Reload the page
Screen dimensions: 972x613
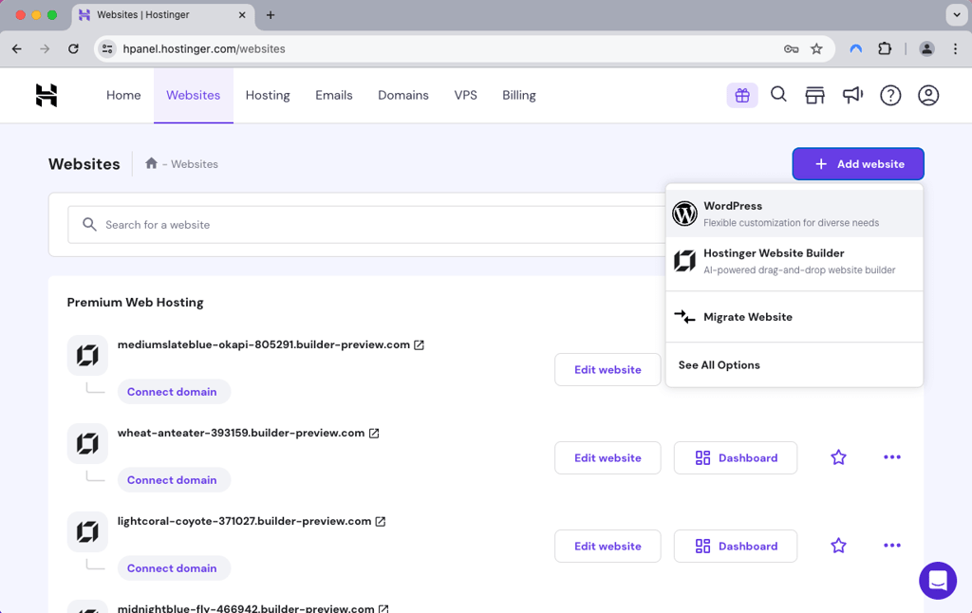click(x=73, y=49)
